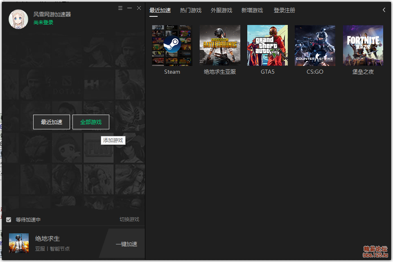Open the 热门游戏 tab
393x262 pixels.
click(x=191, y=10)
